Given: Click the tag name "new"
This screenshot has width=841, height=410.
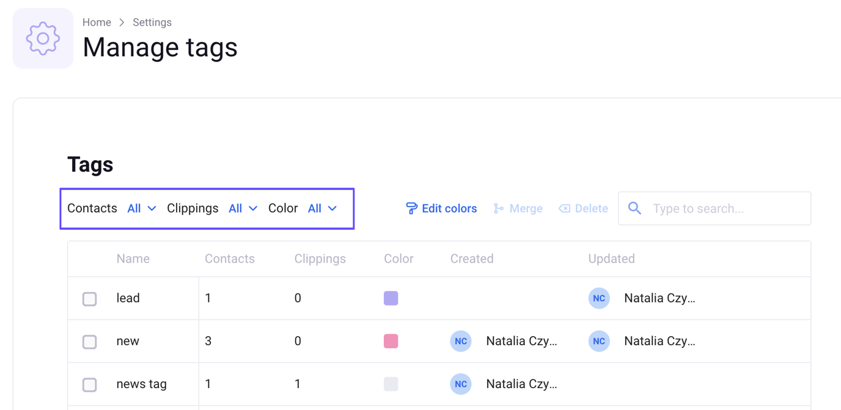Looking at the screenshot, I should [x=128, y=341].
